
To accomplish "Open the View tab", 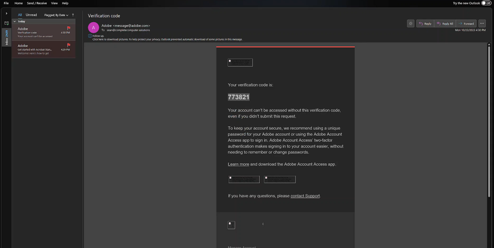I will [x=54, y=3].
